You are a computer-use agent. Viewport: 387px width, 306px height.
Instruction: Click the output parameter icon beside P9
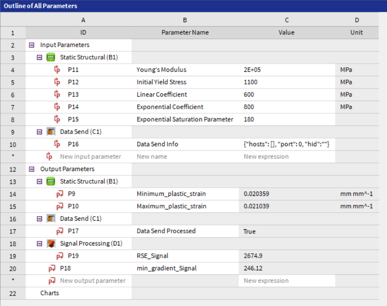tap(60, 194)
